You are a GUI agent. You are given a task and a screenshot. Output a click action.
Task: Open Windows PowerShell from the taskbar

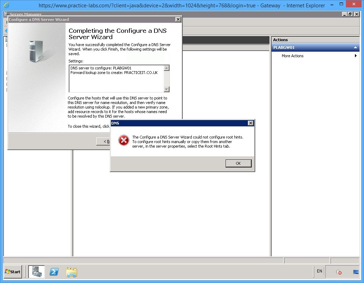(x=54, y=272)
